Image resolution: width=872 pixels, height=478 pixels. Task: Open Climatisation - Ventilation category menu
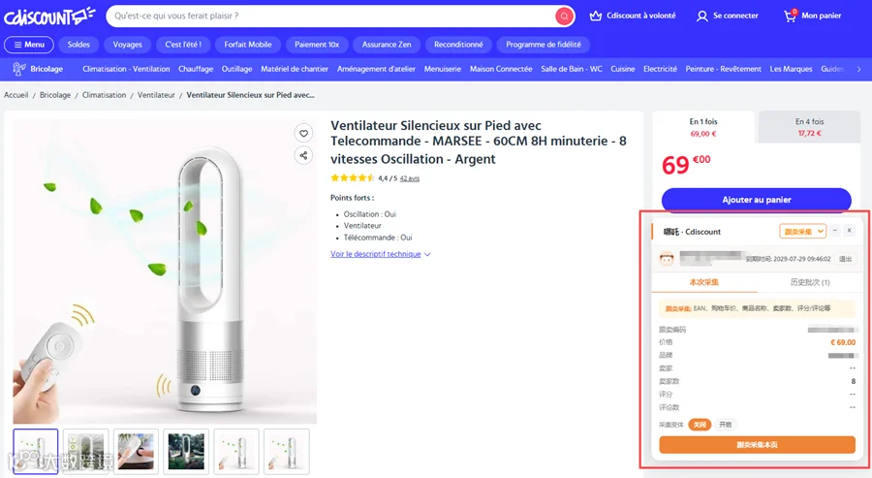(126, 69)
